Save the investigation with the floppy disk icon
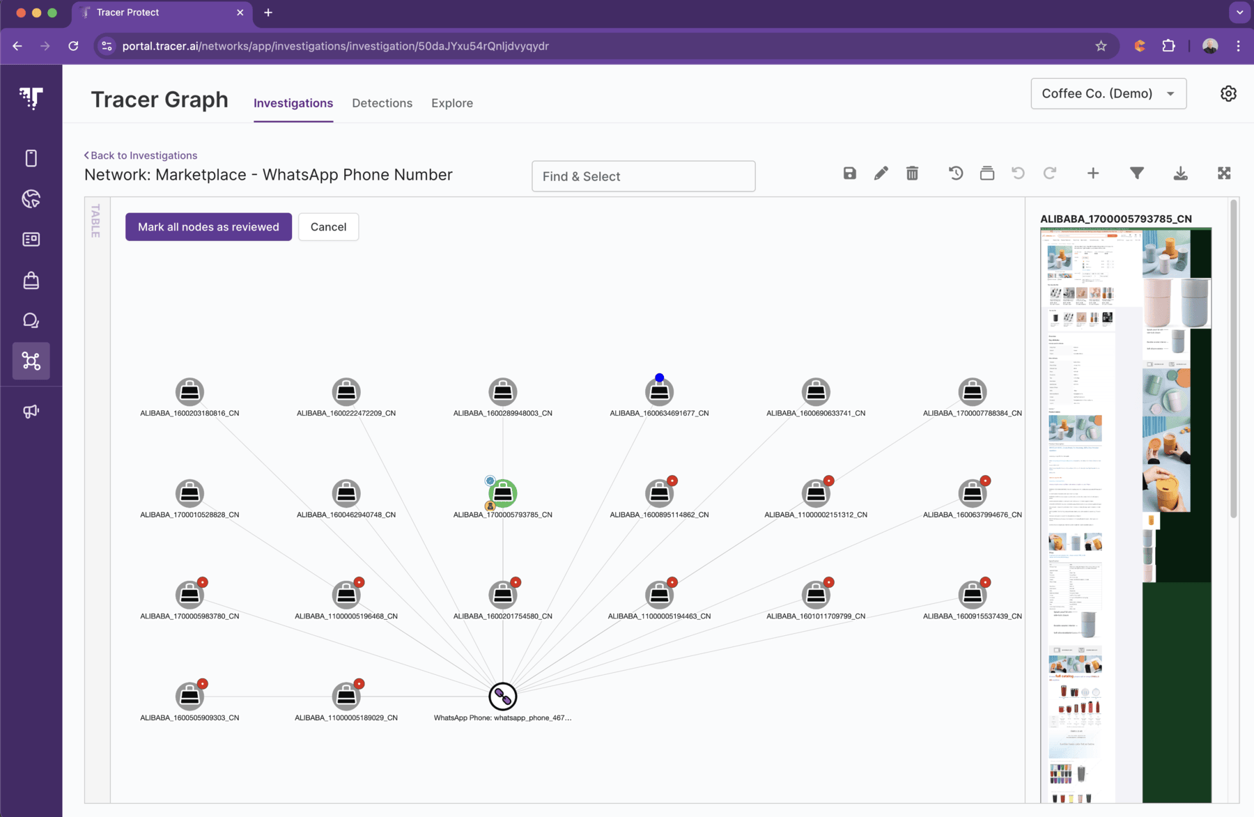The image size is (1254, 817). pos(849,173)
